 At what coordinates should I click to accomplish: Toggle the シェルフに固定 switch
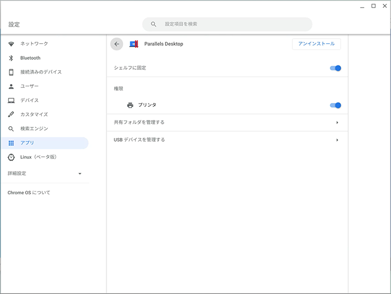pyautogui.click(x=335, y=68)
